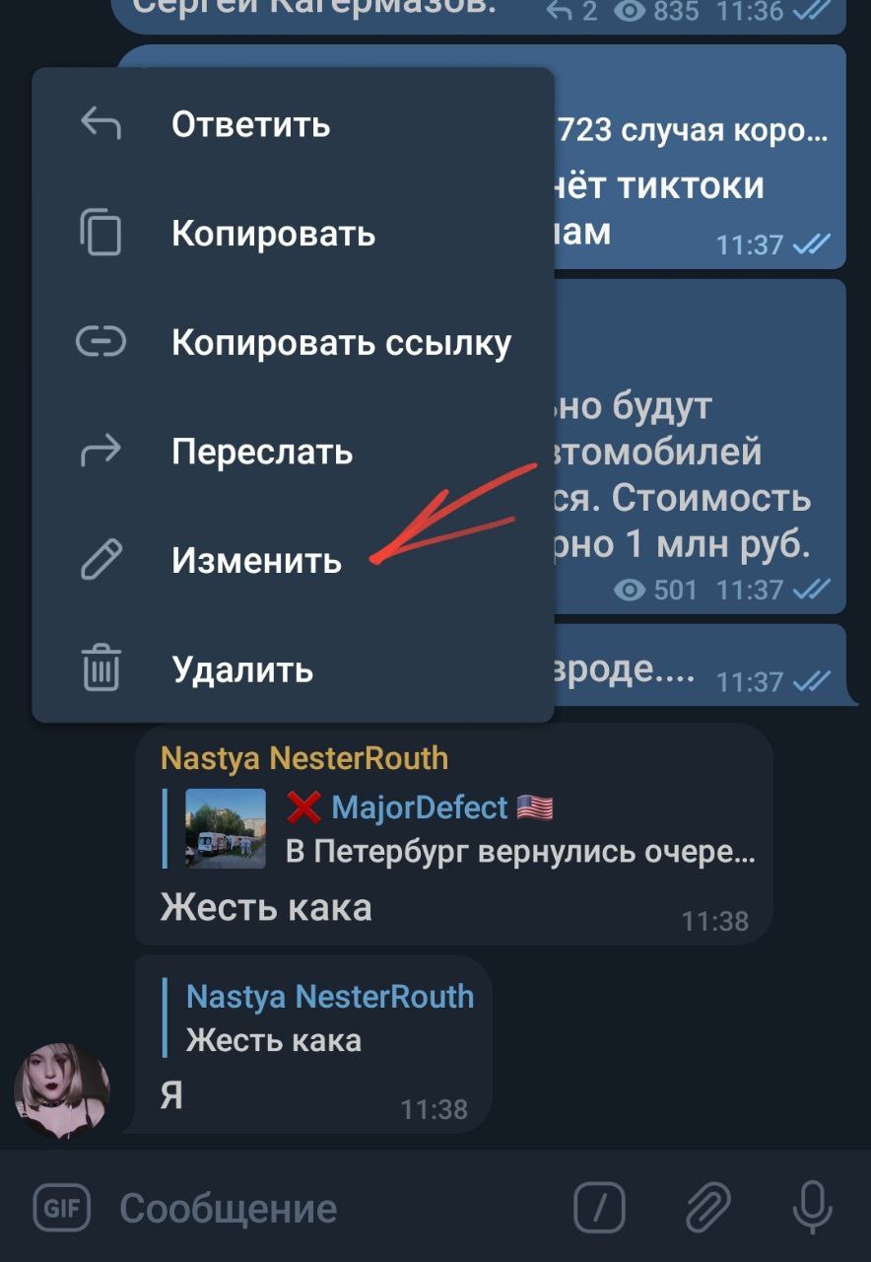Click the trash icon beside Удалить
Screen dimensions: 871x1262
coord(100,668)
